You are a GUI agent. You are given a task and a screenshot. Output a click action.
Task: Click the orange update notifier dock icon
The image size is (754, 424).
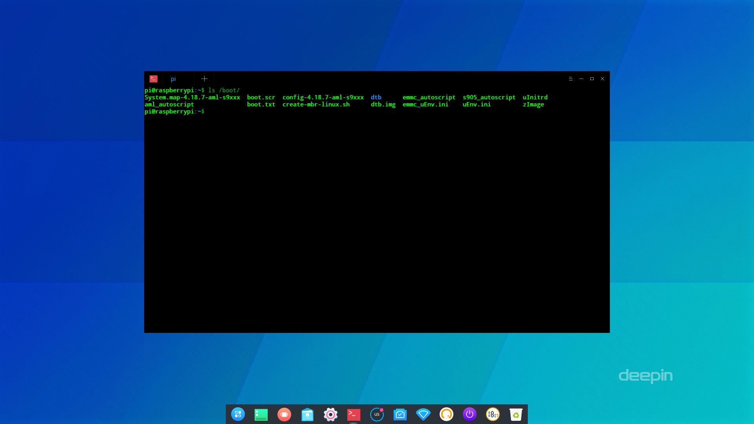point(446,414)
